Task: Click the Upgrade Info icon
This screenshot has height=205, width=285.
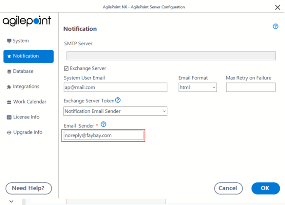Action: click(9, 133)
